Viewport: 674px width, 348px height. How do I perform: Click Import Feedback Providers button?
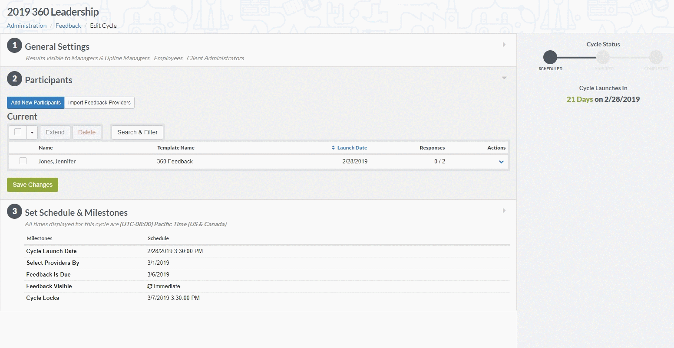click(99, 103)
